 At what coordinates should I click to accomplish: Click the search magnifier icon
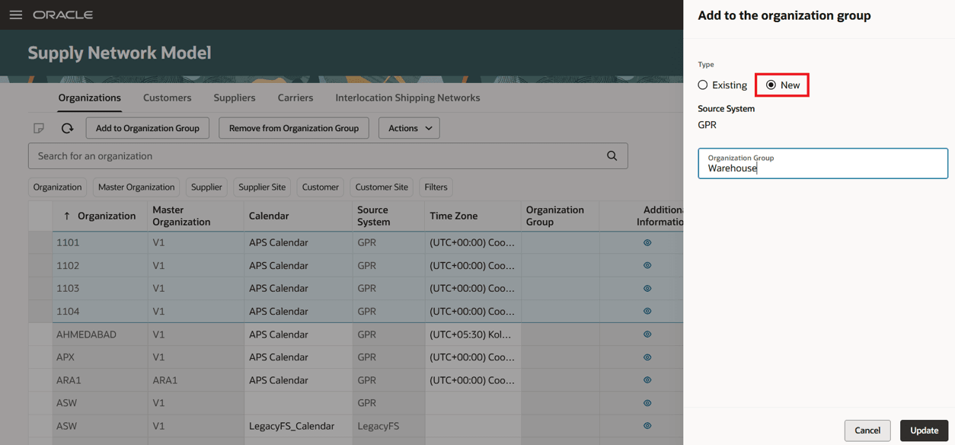point(612,155)
